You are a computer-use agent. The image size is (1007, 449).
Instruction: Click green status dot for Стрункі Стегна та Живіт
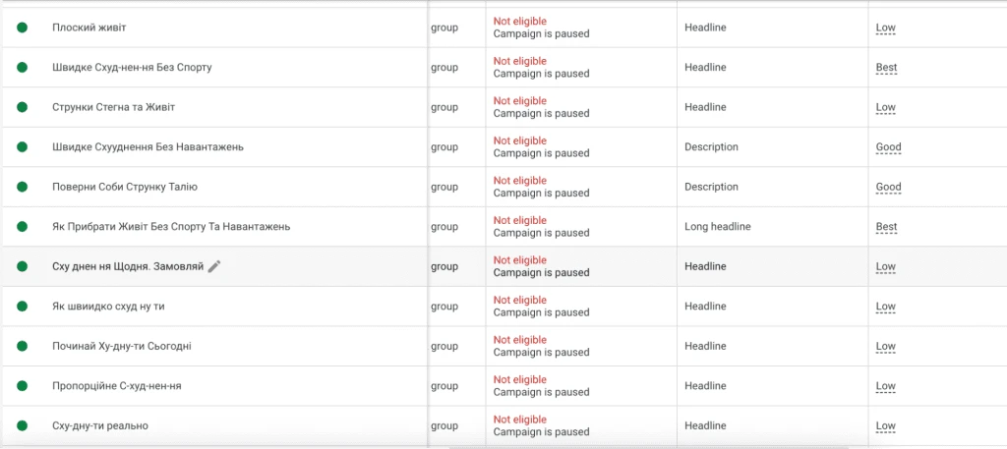point(22,107)
